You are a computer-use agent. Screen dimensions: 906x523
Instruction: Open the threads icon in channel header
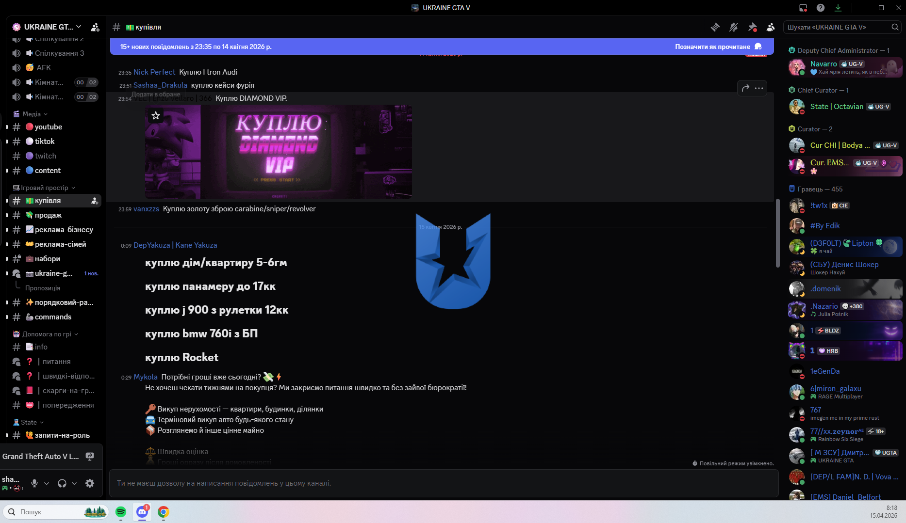pos(715,27)
